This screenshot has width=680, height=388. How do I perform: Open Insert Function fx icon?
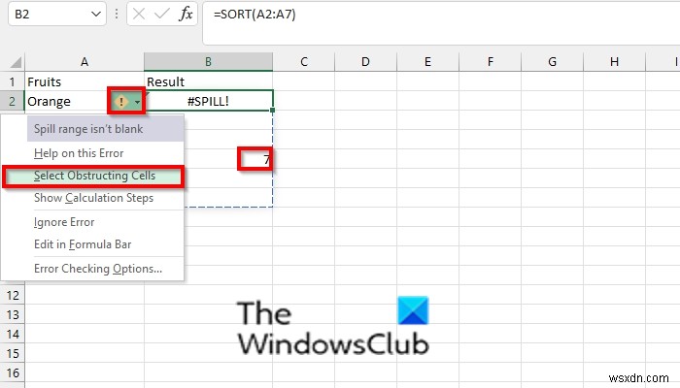[x=186, y=15]
